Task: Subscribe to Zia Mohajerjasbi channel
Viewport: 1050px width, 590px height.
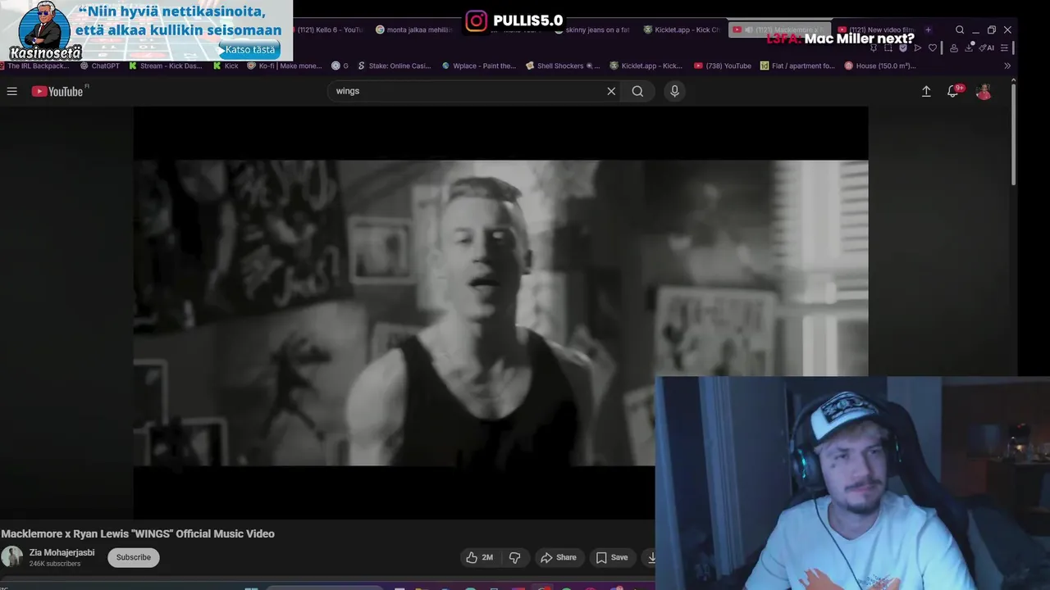Action: click(x=134, y=557)
